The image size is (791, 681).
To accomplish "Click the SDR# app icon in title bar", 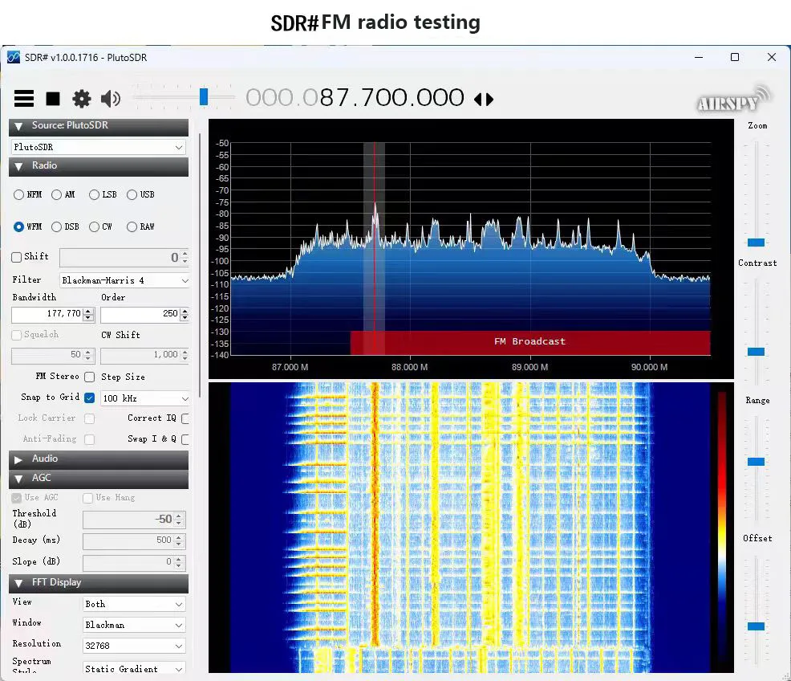I will coord(14,58).
